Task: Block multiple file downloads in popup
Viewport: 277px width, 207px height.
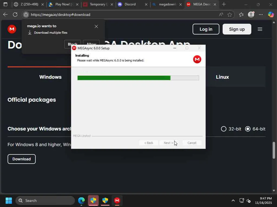Action: point(72,44)
